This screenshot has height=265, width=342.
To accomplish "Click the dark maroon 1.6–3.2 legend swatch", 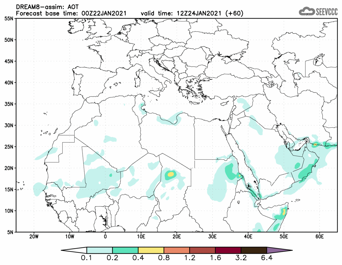I will pos(228,250).
